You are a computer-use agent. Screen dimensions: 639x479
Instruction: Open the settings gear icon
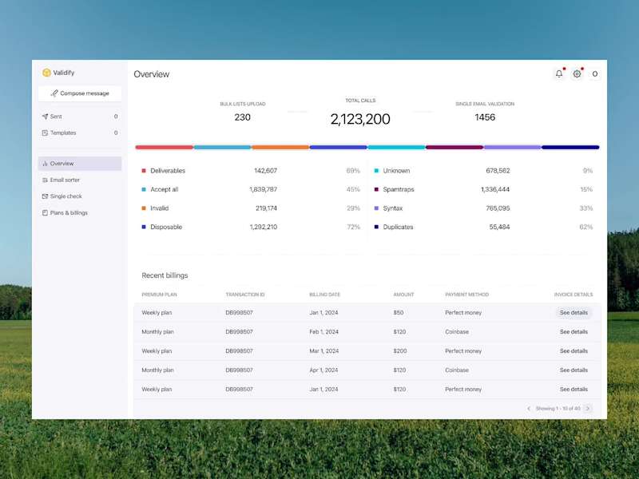coord(577,73)
